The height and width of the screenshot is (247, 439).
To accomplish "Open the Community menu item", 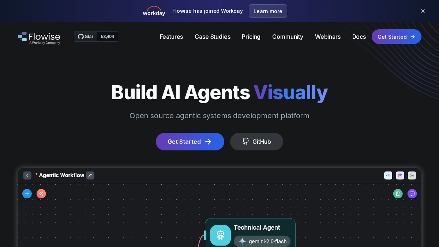I will (x=288, y=37).
